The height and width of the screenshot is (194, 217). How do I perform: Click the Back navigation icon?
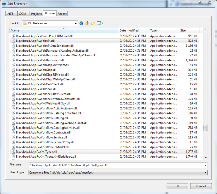tap(81, 23)
